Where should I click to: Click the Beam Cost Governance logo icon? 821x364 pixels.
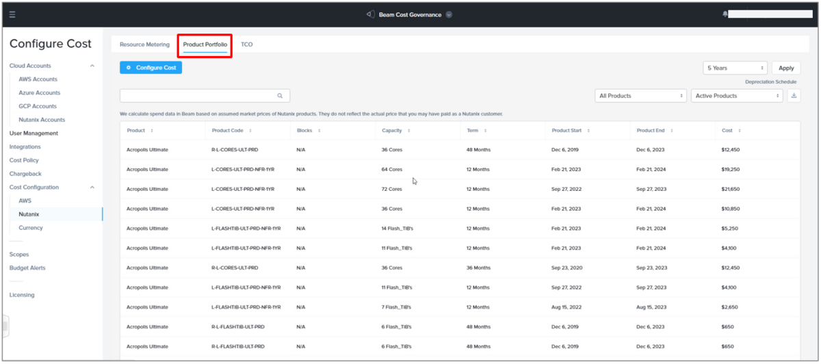click(370, 14)
